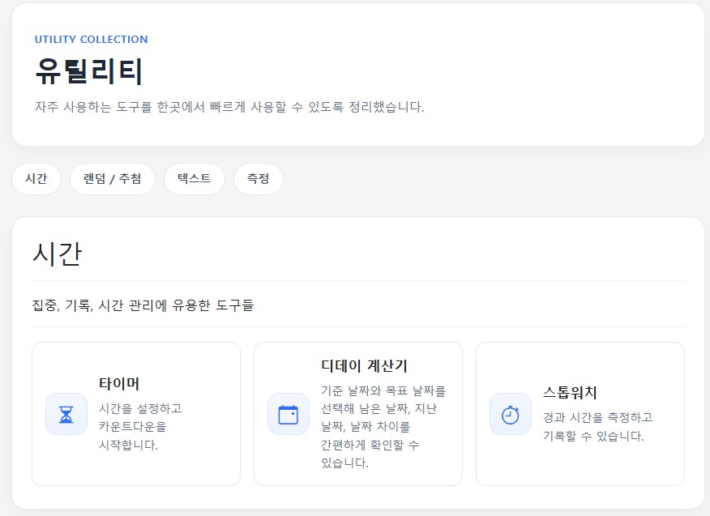
Task: Select the 랜덤 / 추첨 filter chip
Action: (113, 178)
